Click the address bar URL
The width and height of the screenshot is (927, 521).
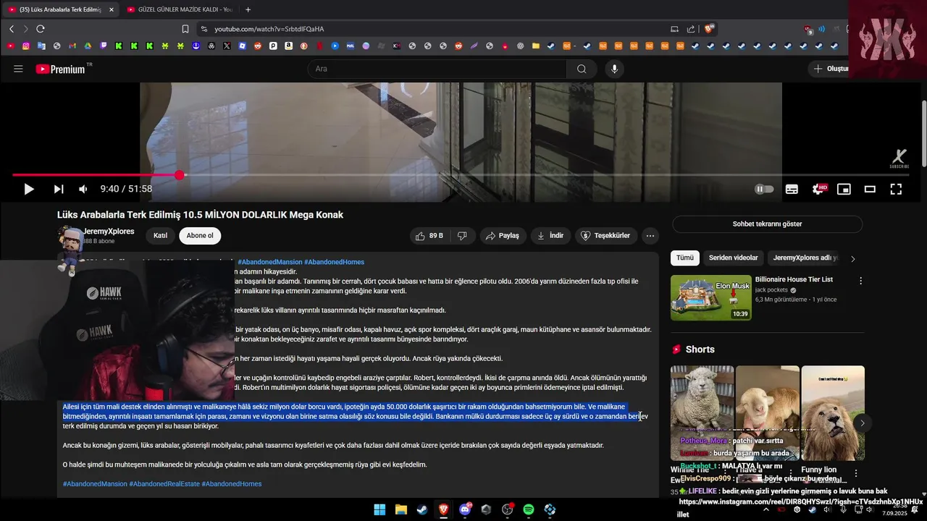tap(269, 29)
